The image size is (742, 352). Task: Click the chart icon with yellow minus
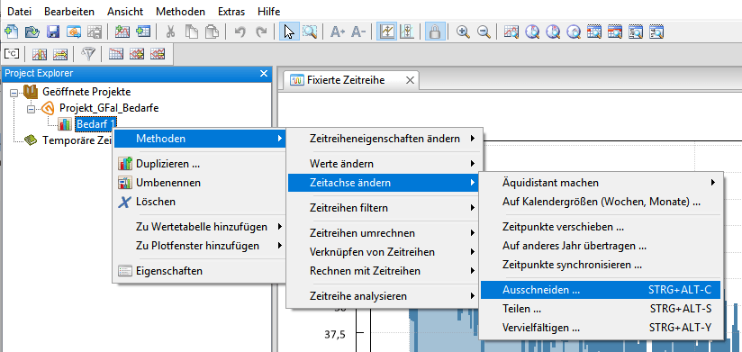(157, 54)
